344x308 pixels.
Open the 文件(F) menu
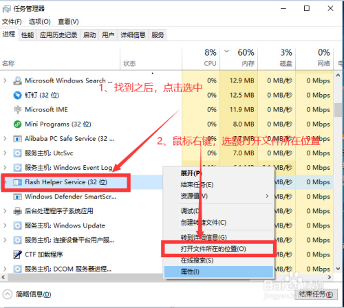[x=12, y=22]
